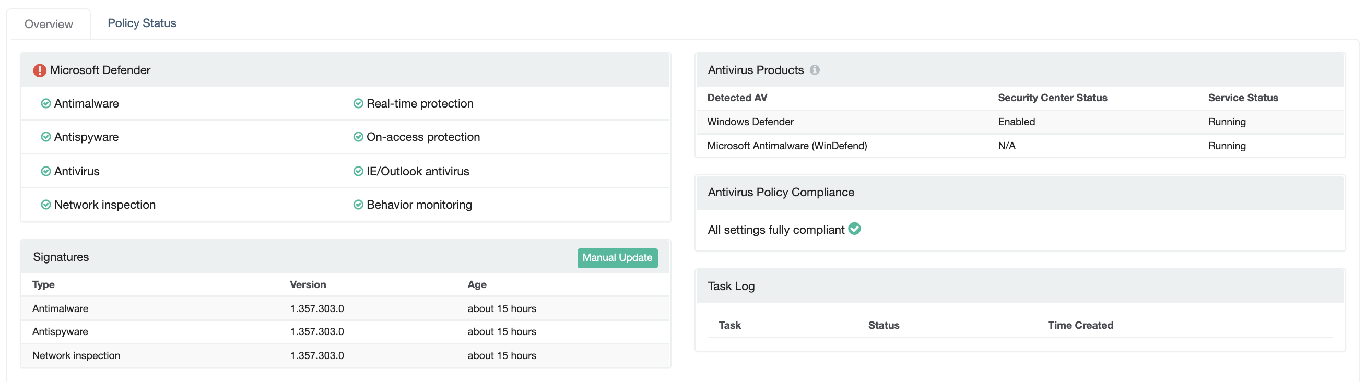
Task: Click the Security Center Status column header
Action: tap(1053, 98)
